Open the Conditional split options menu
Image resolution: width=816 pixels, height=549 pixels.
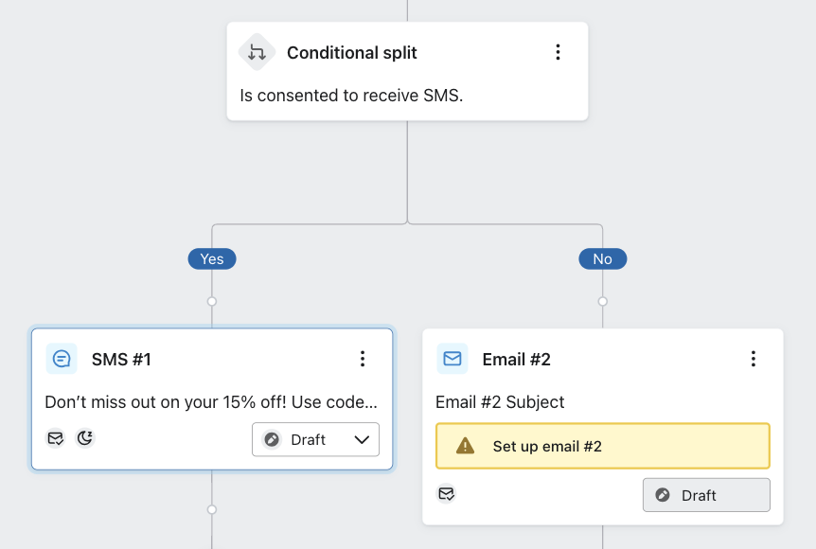tap(559, 52)
